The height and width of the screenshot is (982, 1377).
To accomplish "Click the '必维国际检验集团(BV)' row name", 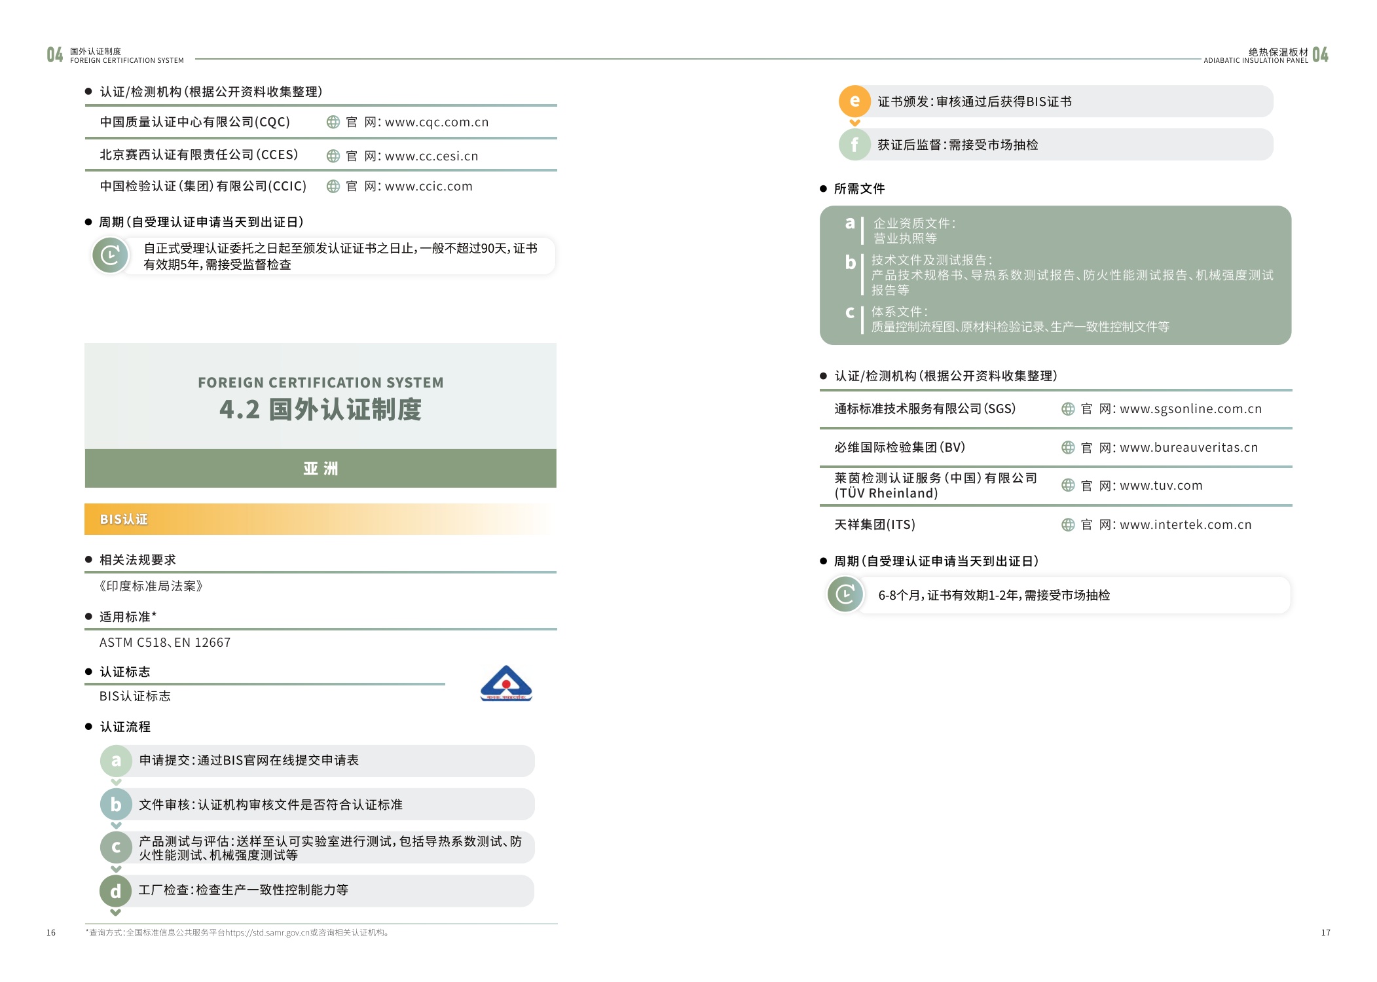I will click(900, 448).
